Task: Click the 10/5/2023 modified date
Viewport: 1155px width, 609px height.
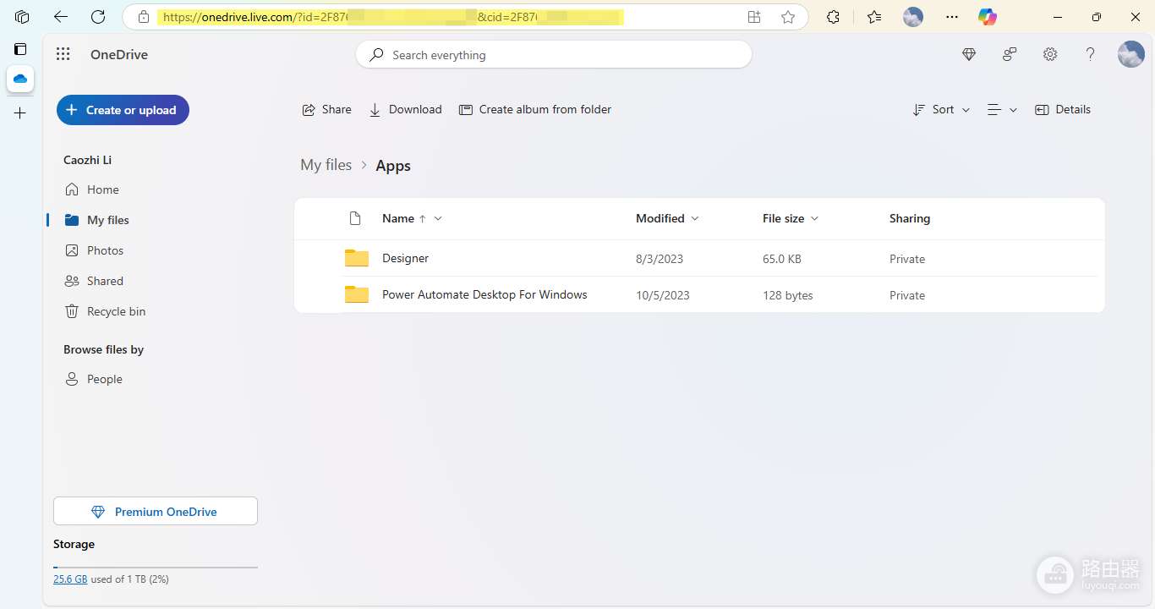Action: click(663, 295)
